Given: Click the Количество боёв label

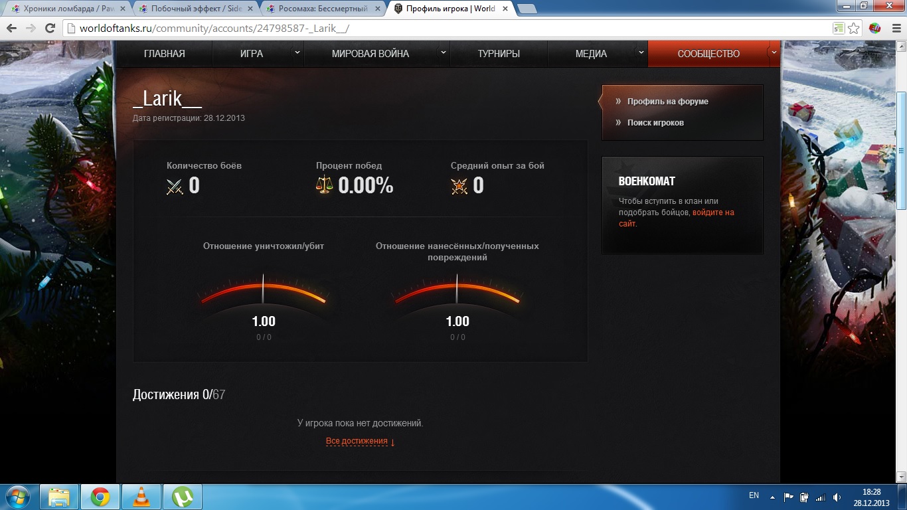Looking at the screenshot, I should click(204, 165).
